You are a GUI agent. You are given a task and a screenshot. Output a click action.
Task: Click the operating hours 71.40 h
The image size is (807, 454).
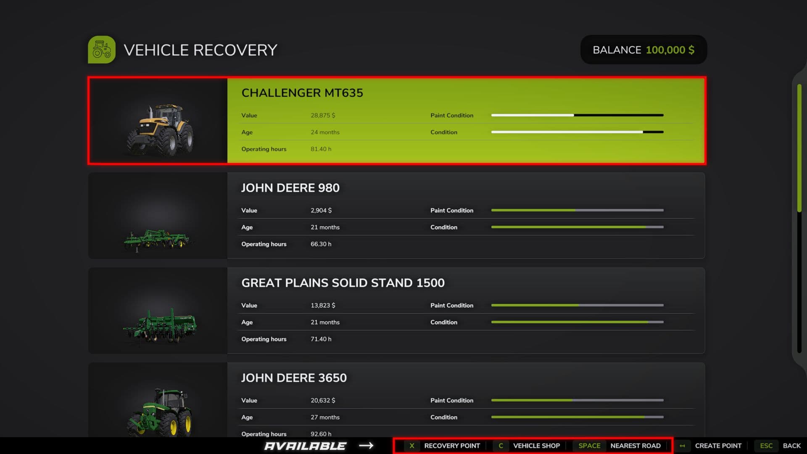321,339
